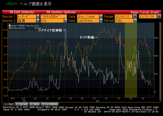The image size is (163, 116).
Task: Click the Range label
Action: tap(109, 16)
